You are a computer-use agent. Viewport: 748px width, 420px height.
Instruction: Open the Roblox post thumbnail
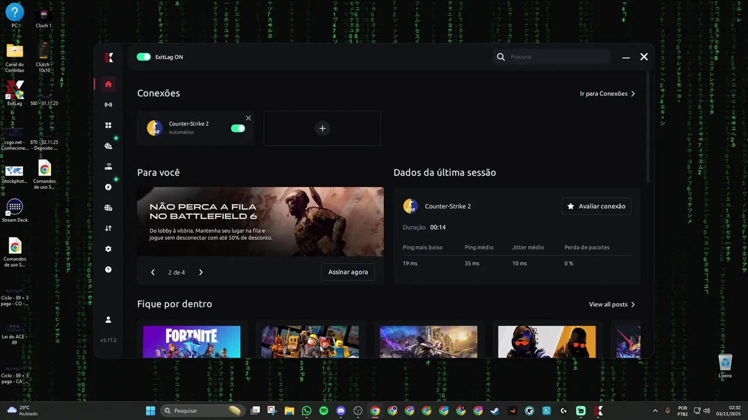coord(310,342)
